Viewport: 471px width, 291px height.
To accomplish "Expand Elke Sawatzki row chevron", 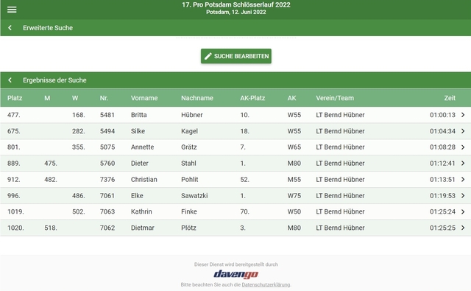I will [463, 196].
